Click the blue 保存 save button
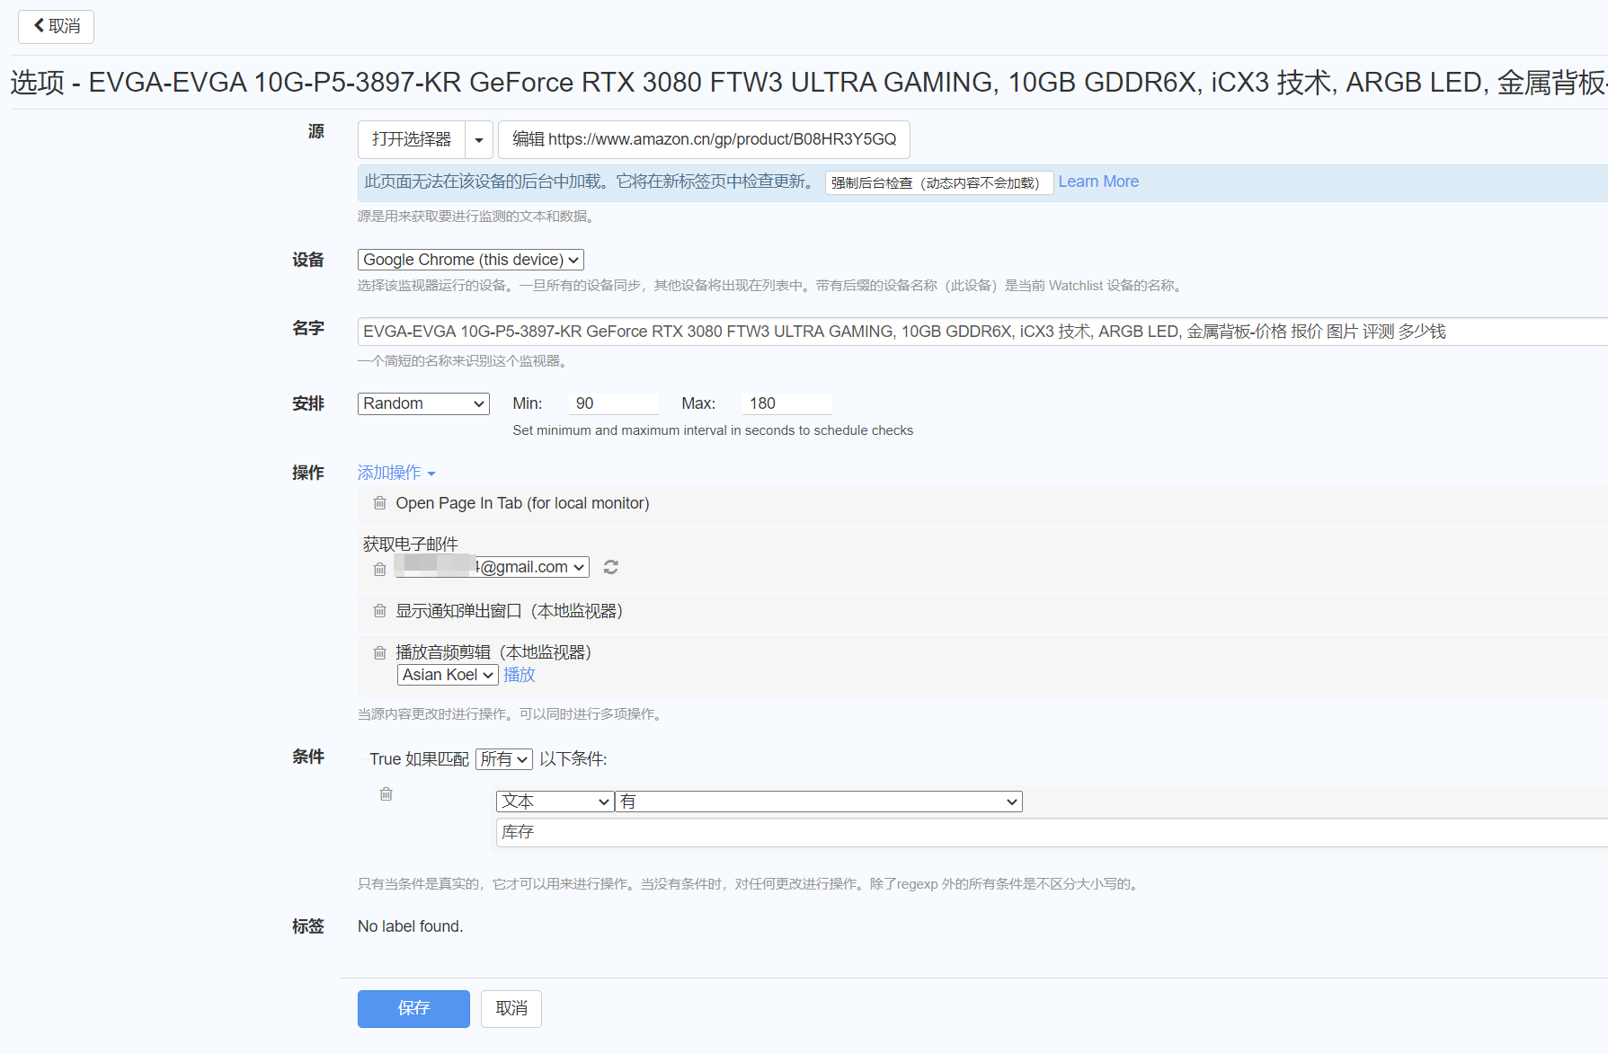 [x=413, y=1009]
